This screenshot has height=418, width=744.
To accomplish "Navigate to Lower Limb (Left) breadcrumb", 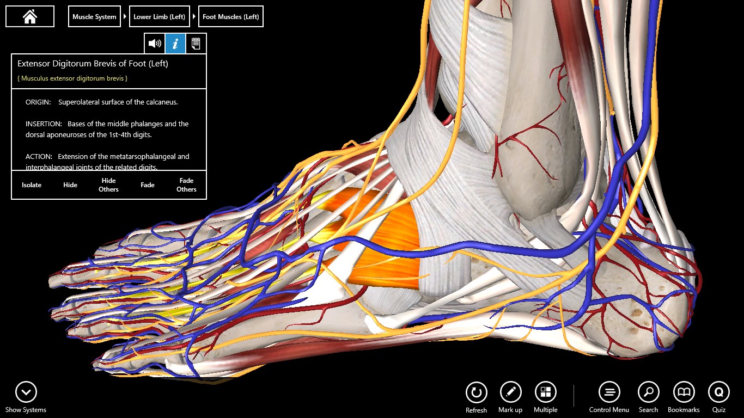I will coord(159,16).
